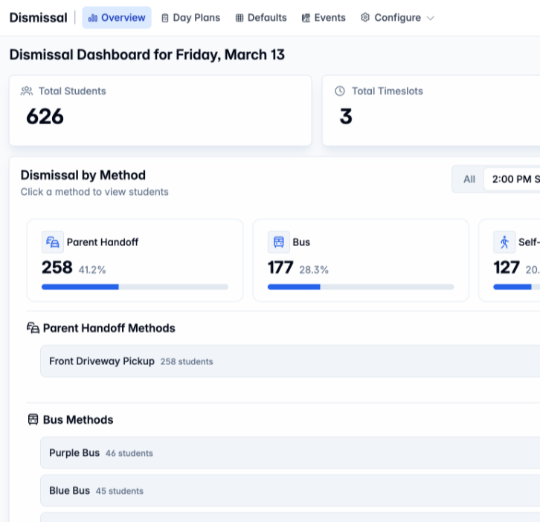This screenshot has width=540, height=522.
Task: Open the Configure menu
Action: point(397,18)
